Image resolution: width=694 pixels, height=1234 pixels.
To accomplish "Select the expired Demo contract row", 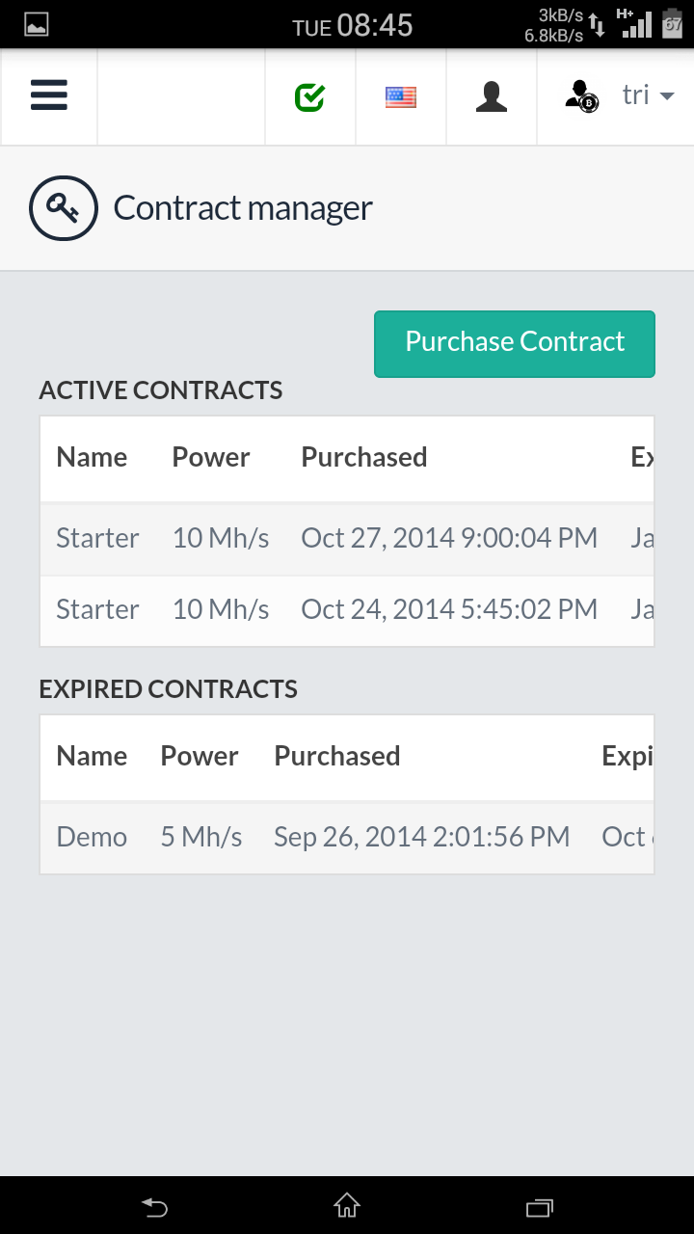I will tap(347, 837).
